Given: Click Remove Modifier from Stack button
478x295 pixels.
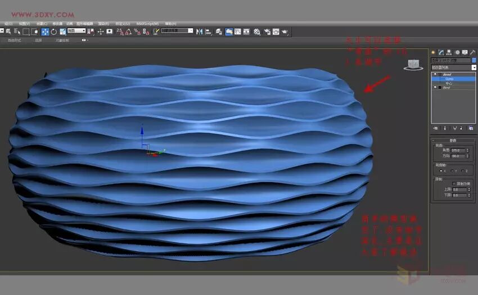Looking at the screenshot, I should (461, 128).
